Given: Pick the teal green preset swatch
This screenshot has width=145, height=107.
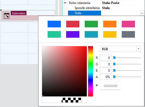Looking at the screenshot, I should click(x=54, y=34).
